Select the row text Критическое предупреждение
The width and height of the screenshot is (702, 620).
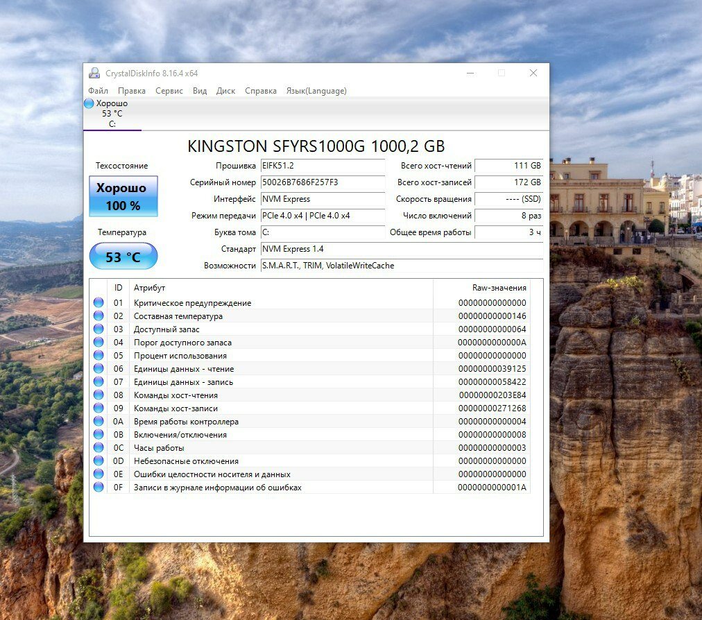click(193, 303)
